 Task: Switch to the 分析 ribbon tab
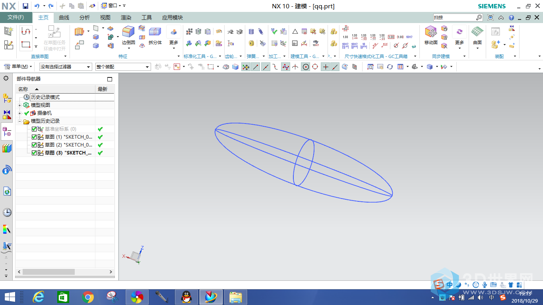[85, 17]
